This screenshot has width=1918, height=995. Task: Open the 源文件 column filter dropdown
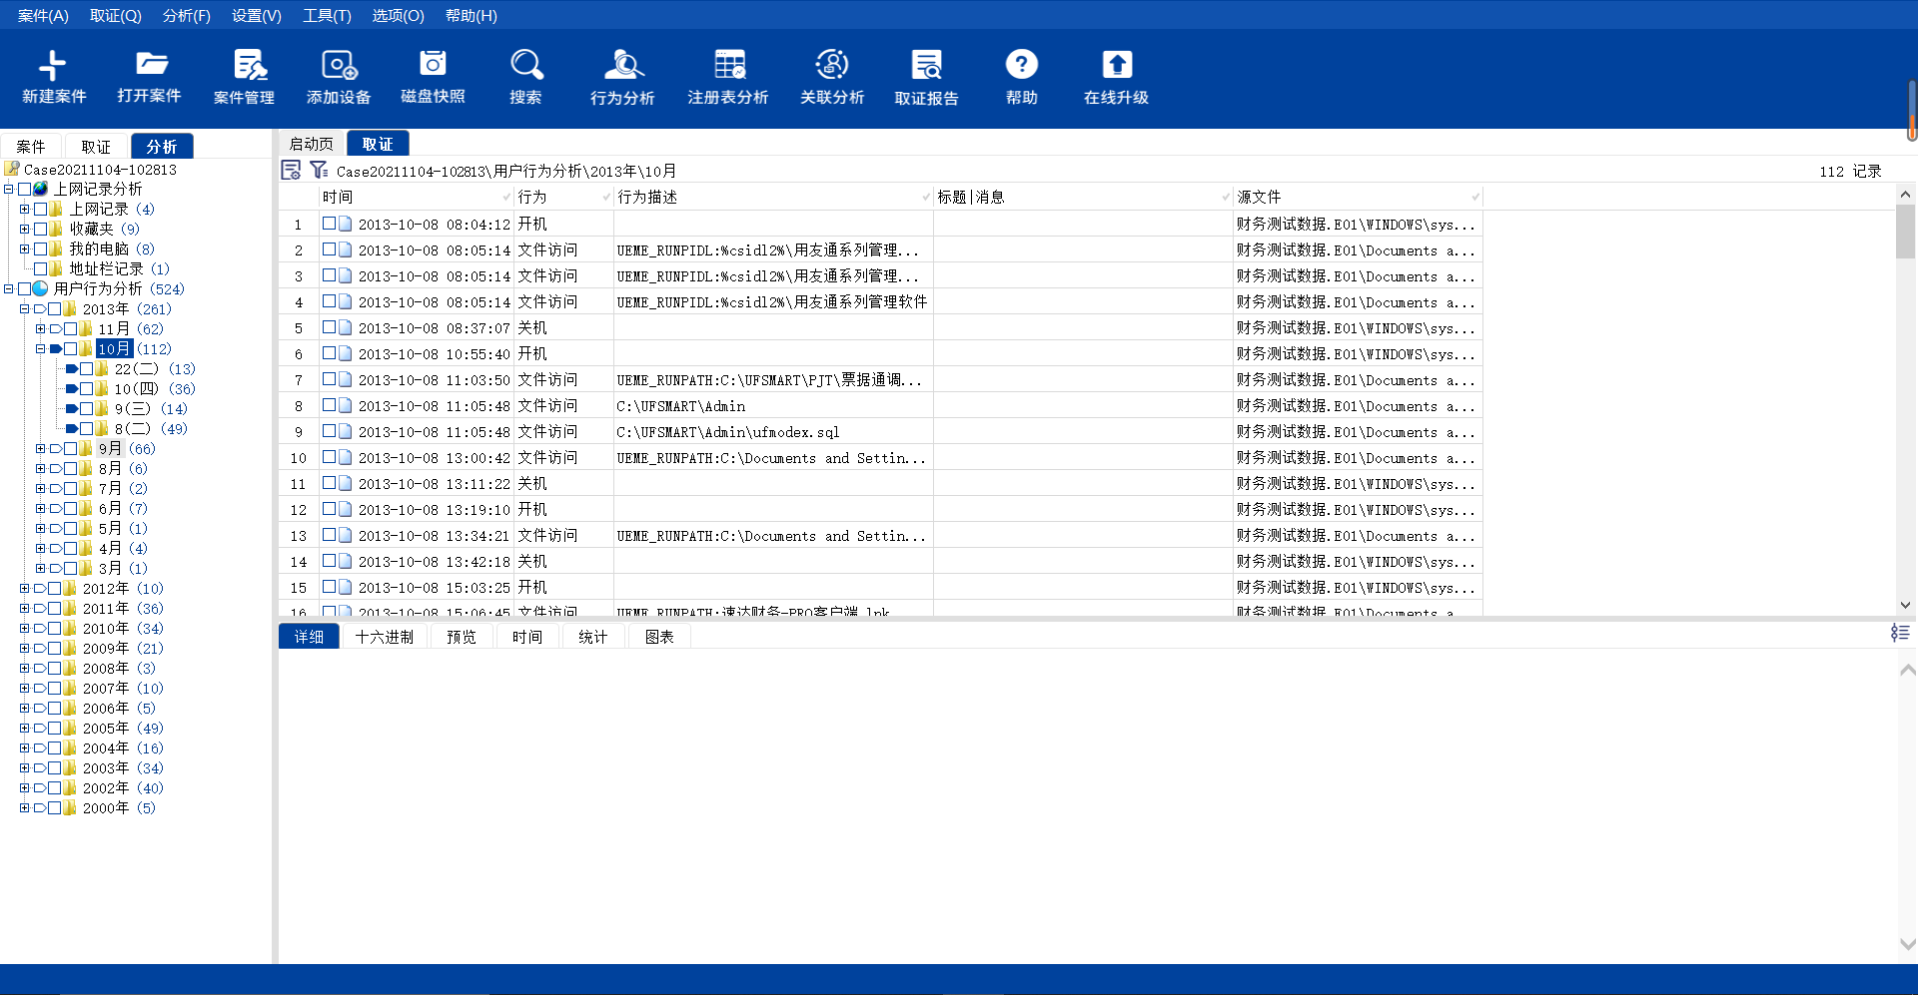click(x=1475, y=197)
